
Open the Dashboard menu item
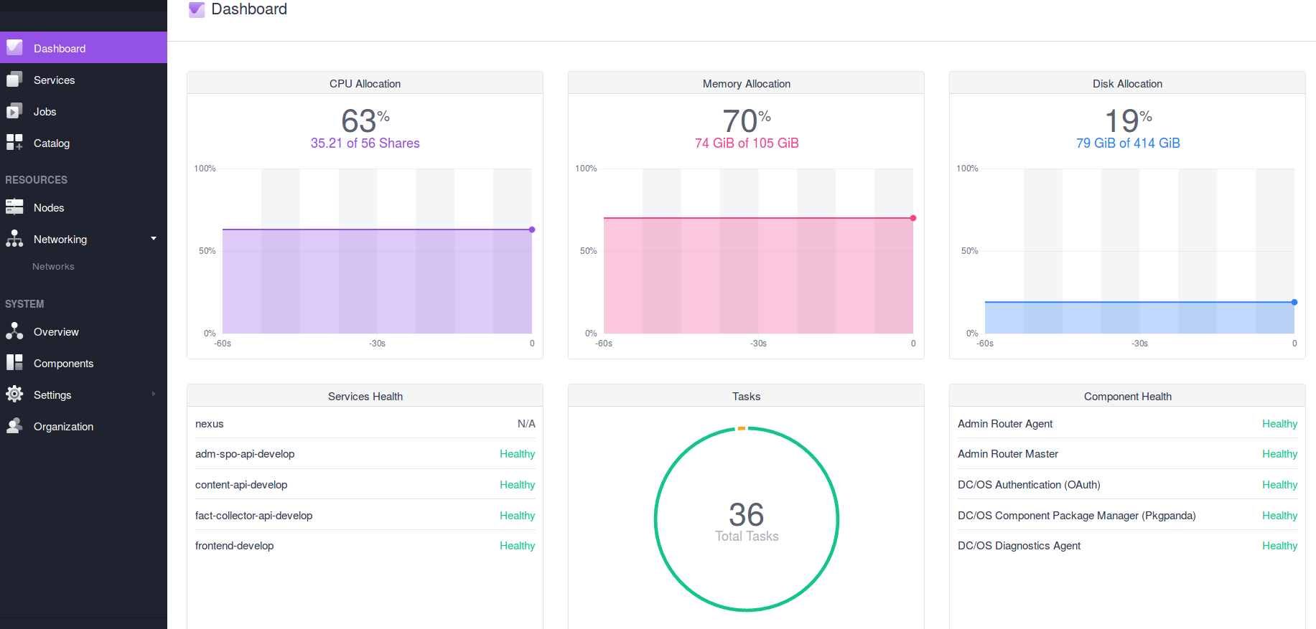(83, 48)
